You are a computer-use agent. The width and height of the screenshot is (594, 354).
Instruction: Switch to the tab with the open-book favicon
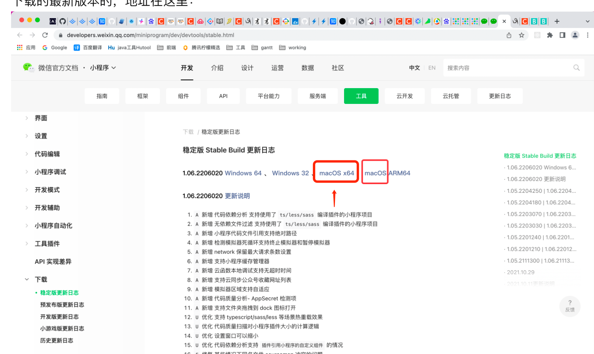point(220,21)
